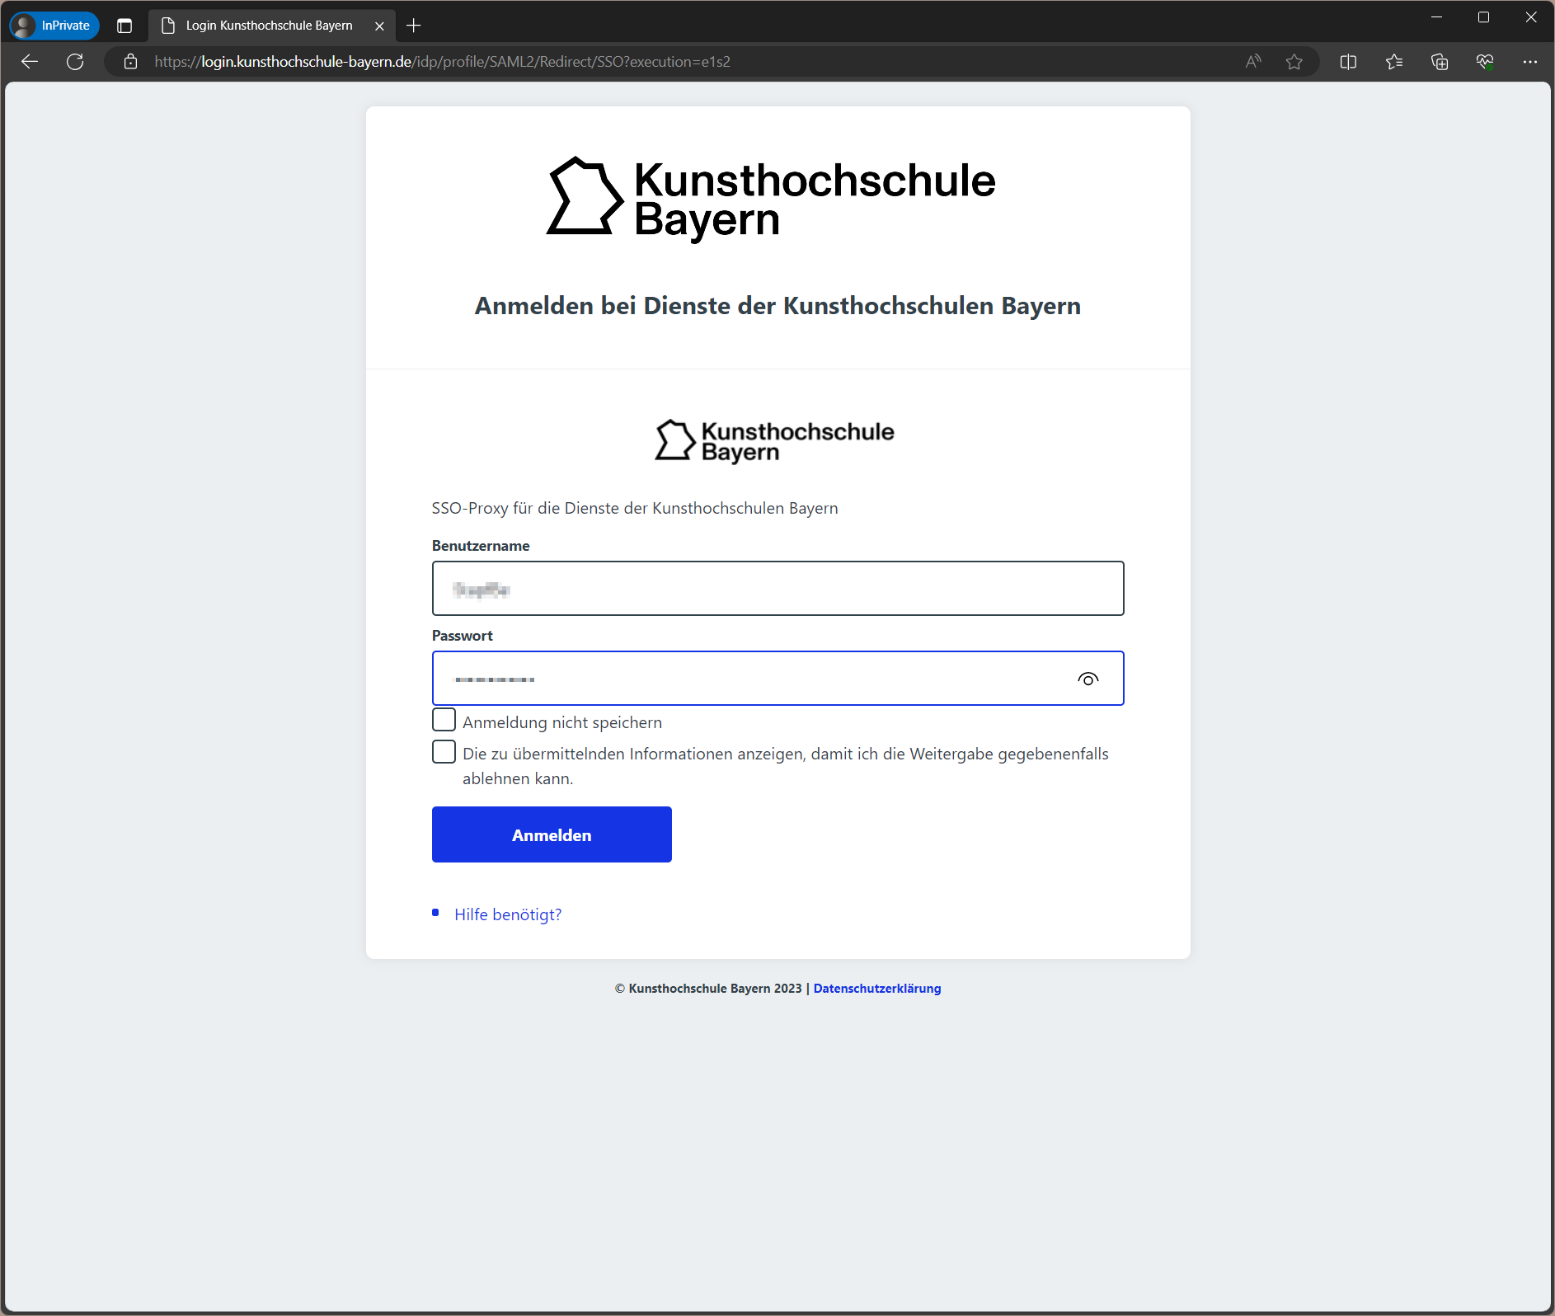Open Browser essentials heart icon

pos(1485,62)
